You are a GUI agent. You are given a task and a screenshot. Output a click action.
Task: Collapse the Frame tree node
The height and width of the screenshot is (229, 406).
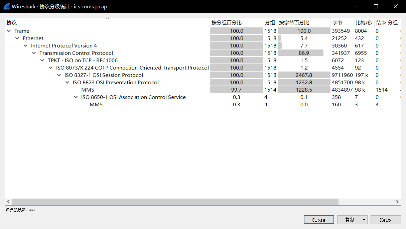pos(9,31)
